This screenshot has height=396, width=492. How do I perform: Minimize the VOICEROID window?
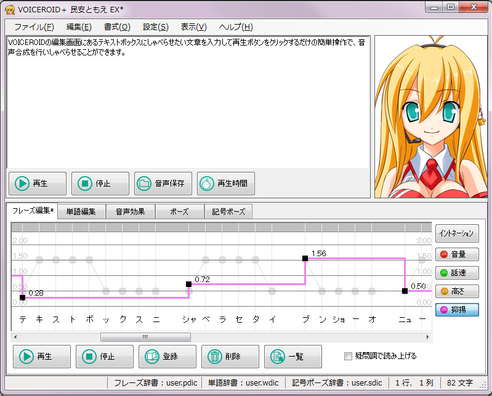click(x=434, y=7)
